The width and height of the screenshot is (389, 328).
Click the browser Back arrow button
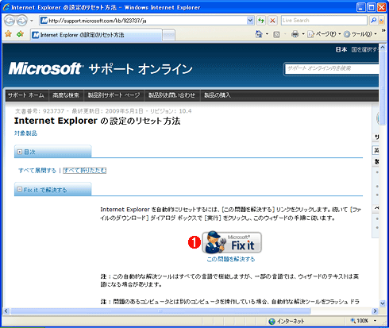[x=10, y=21]
